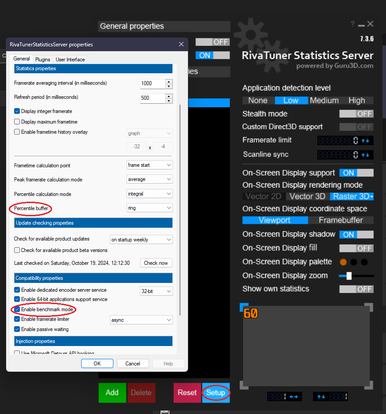The height and width of the screenshot is (414, 386).
Task: Decrease Refresh period spinner
Action: tap(169, 101)
